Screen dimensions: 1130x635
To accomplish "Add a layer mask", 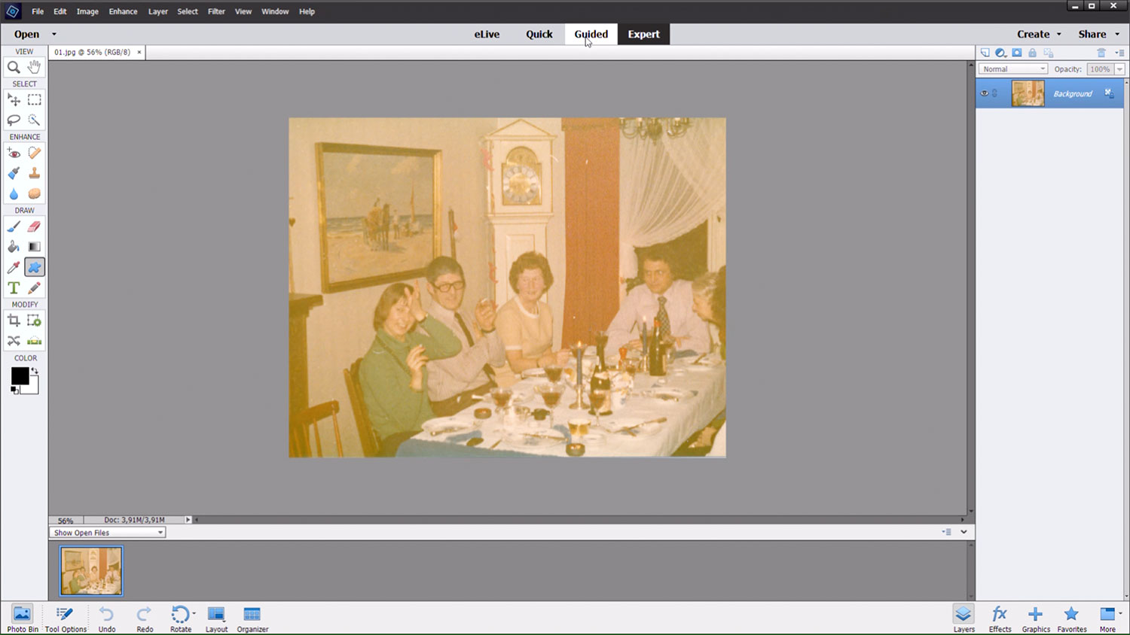I will coord(1016,53).
